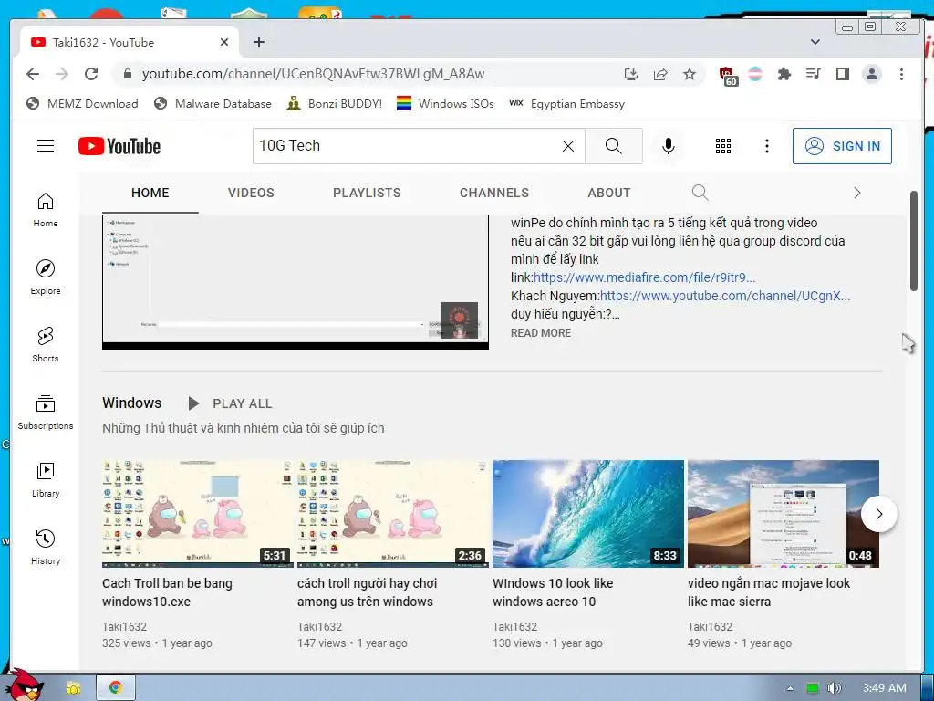Open Explore in the sidebar
Screen dimensions: 934x701
click(x=46, y=277)
